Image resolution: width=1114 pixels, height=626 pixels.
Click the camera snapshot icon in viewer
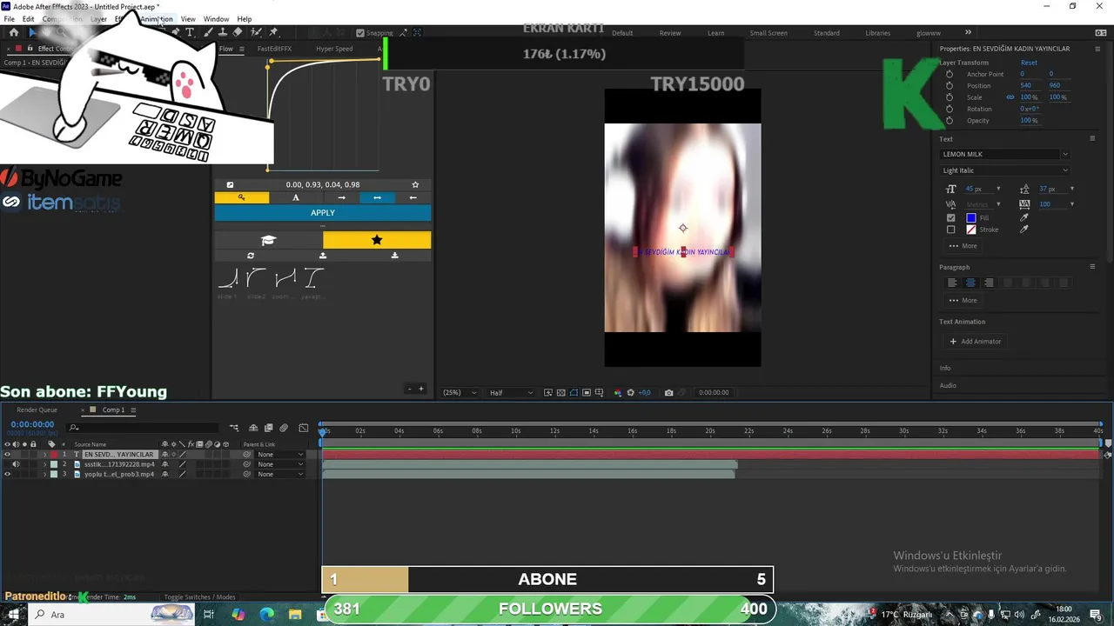668,393
